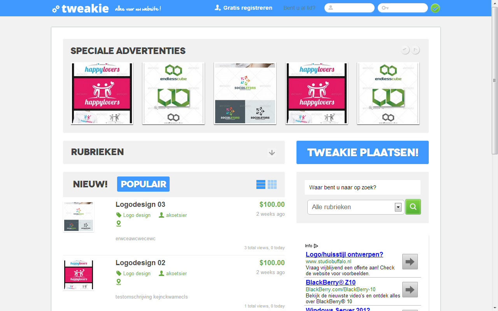Click the 'Waar bent u naar op zoek?' search box
Viewport: 498px width, 311px height.
pos(363,187)
